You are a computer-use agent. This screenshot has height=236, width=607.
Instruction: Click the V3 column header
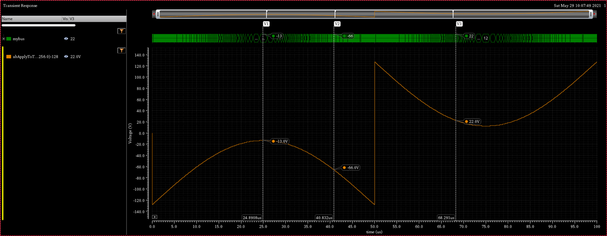72,19
